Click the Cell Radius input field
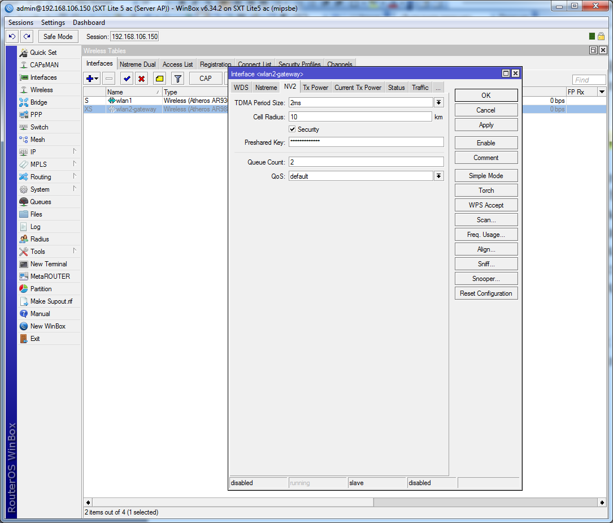Screen dimensions: 613x523 pyautogui.click(x=360, y=117)
